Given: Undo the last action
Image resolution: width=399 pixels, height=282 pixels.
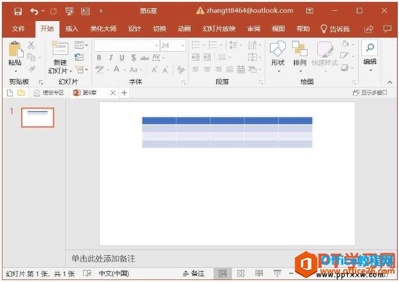Looking at the screenshot, I should pos(34,11).
